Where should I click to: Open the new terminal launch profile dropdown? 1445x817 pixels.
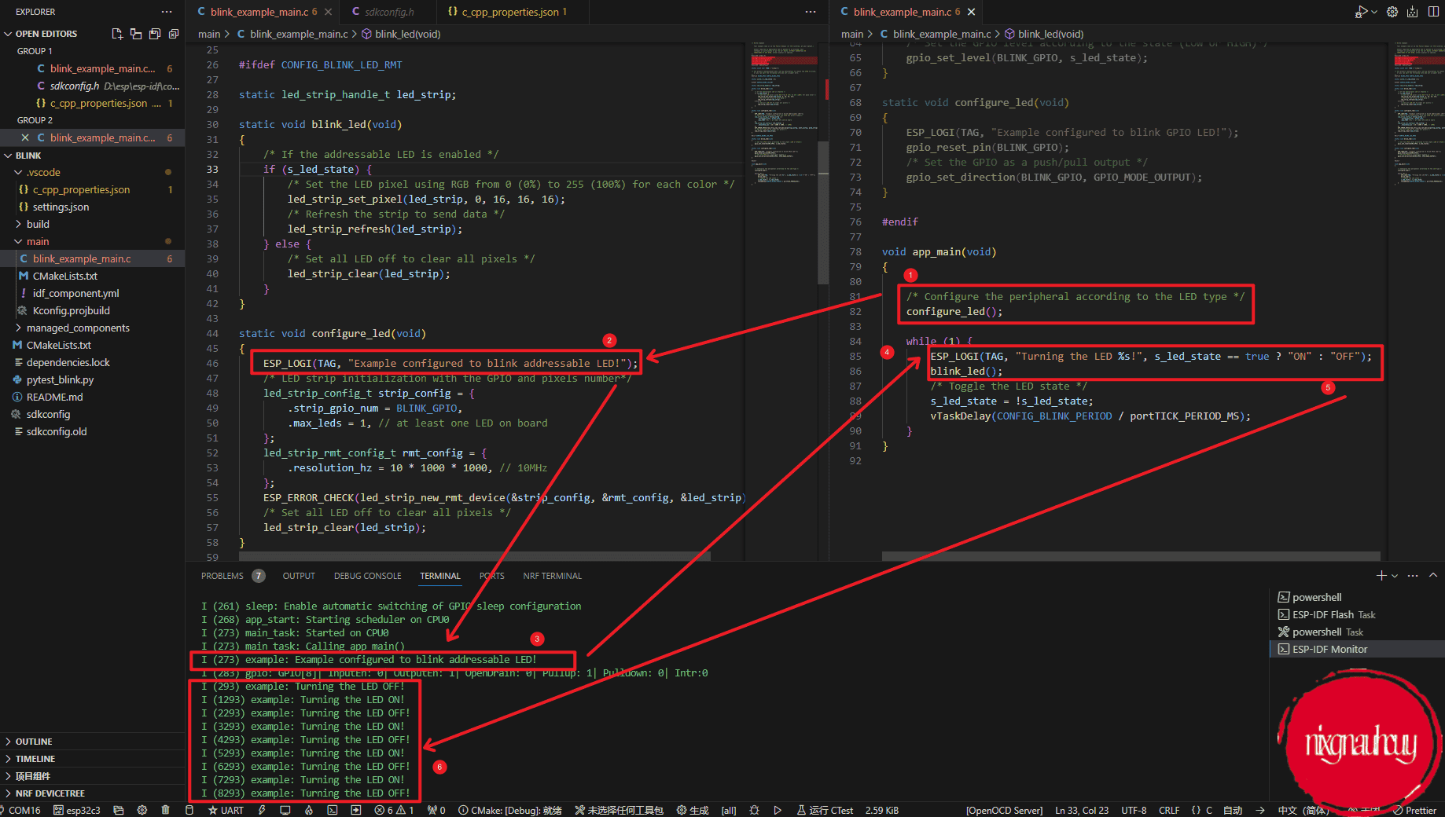1395,576
